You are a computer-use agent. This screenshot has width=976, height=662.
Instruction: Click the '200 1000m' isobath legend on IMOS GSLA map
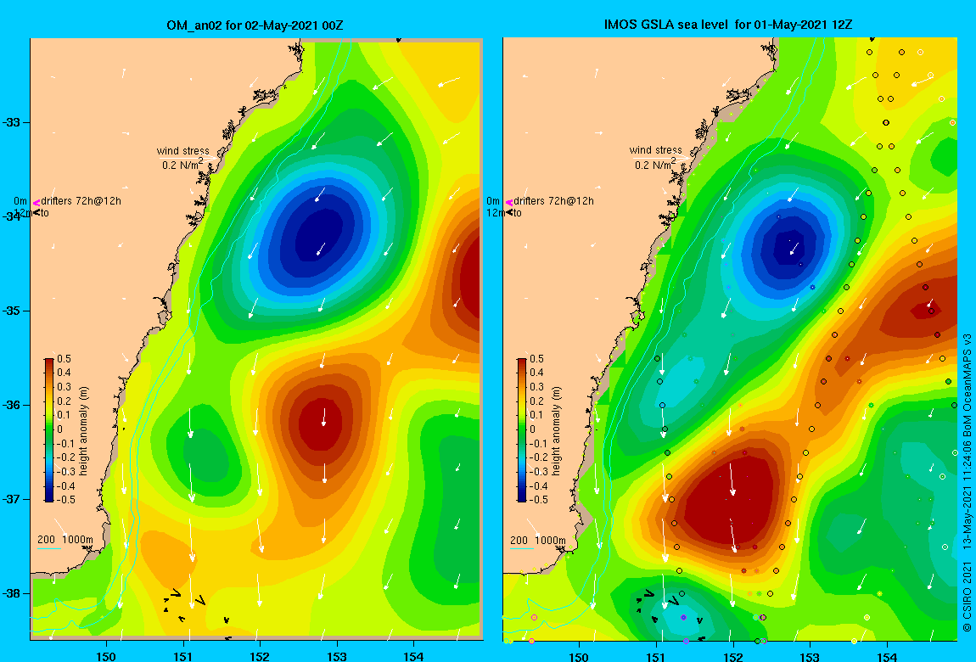[x=538, y=540]
